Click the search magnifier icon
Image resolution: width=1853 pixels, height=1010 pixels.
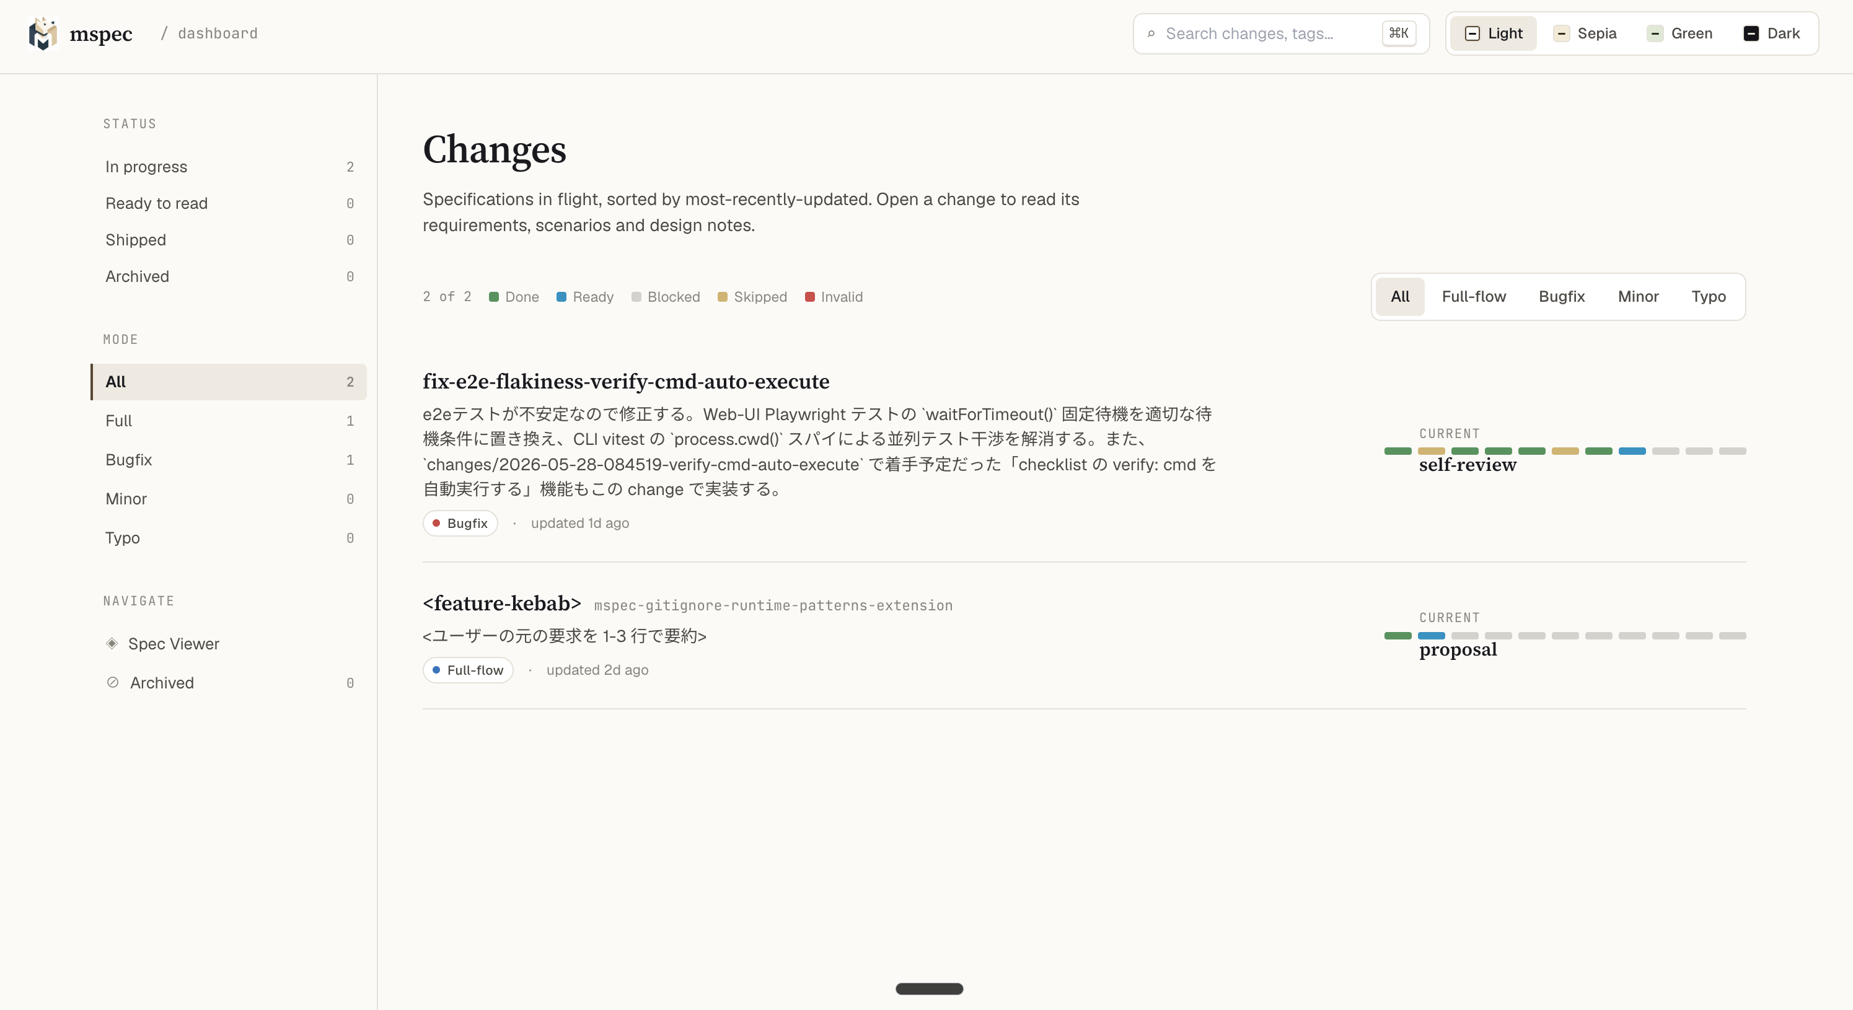pyautogui.click(x=1151, y=34)
